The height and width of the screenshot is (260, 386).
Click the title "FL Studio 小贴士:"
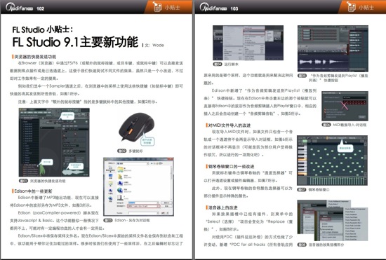(43, 29)
